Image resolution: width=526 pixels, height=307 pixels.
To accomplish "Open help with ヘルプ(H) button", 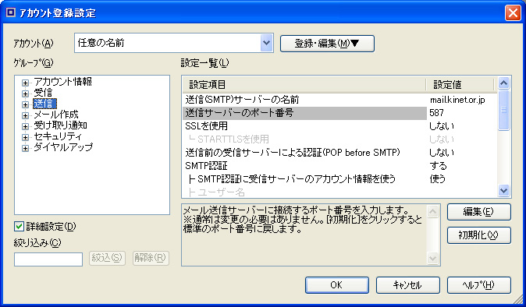I will point(478,285).
